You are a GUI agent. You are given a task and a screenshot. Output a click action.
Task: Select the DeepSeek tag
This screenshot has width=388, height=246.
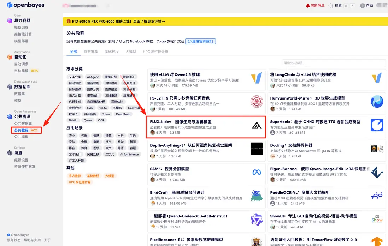tap(123, 114)
